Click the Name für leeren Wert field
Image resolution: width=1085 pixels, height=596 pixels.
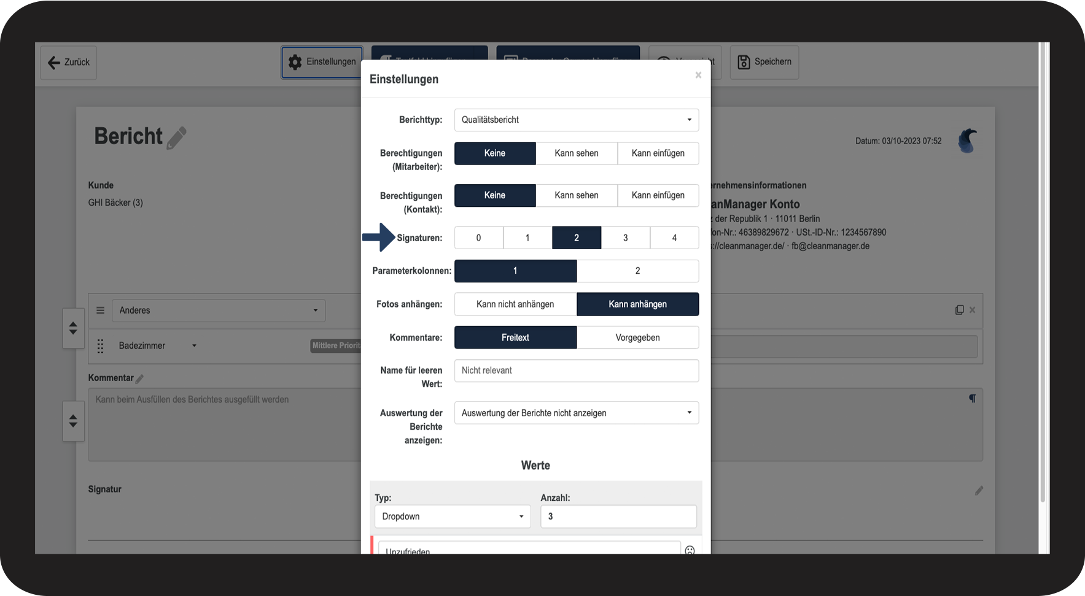click(x=577, y=371)
